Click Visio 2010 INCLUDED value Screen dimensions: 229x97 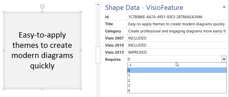177,45
